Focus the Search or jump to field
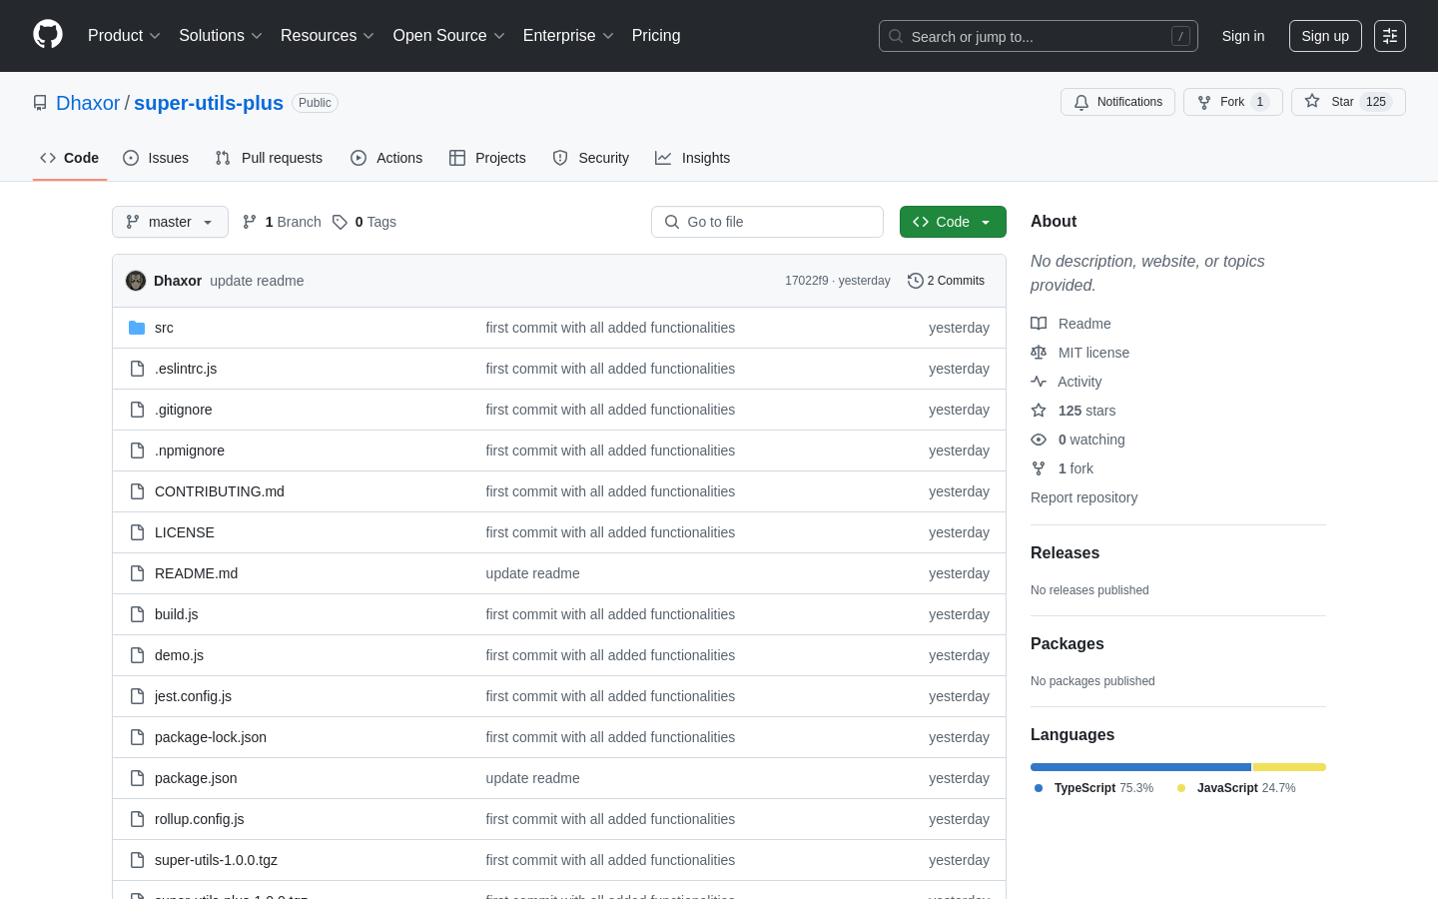The width and height of the screenshot is (1438, 899). tap(1039, 36)
